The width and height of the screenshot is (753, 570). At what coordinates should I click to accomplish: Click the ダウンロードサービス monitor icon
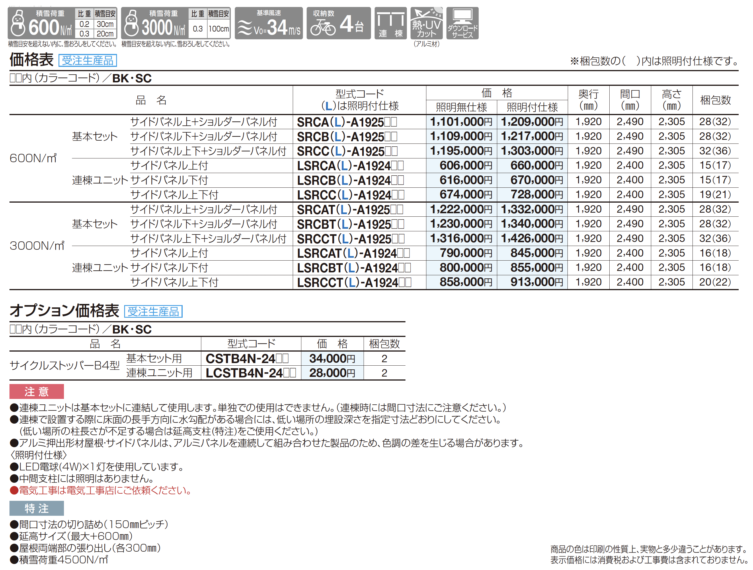[462, 23]
